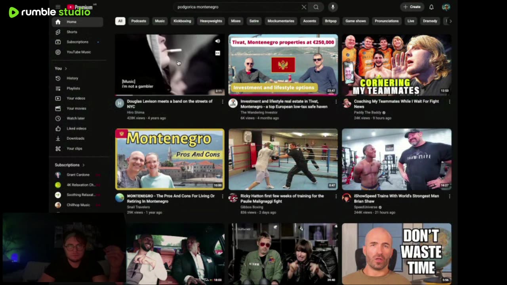Toggle captions on the Douglas Levison preview

pos(217,53)
